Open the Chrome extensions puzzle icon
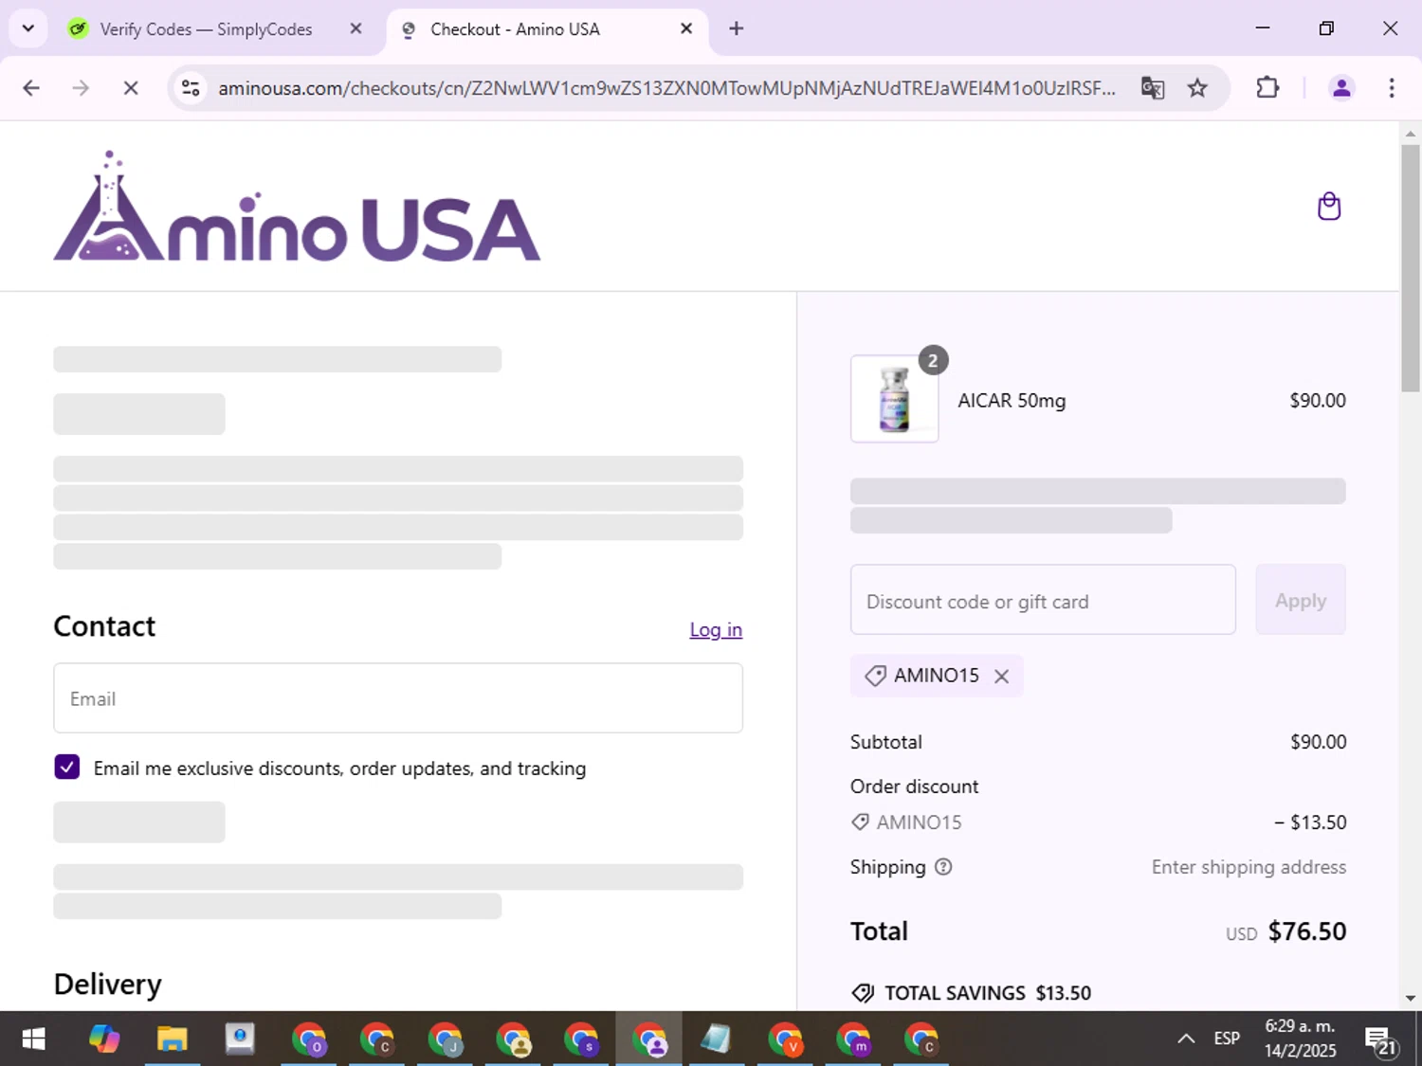Screen dimensions: 1422x1066 tap(1267, 88)
